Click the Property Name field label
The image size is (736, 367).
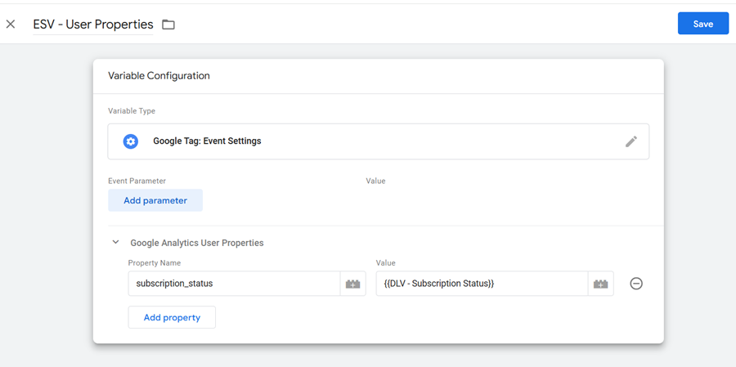pyautogui.click(x=155, y=263)
